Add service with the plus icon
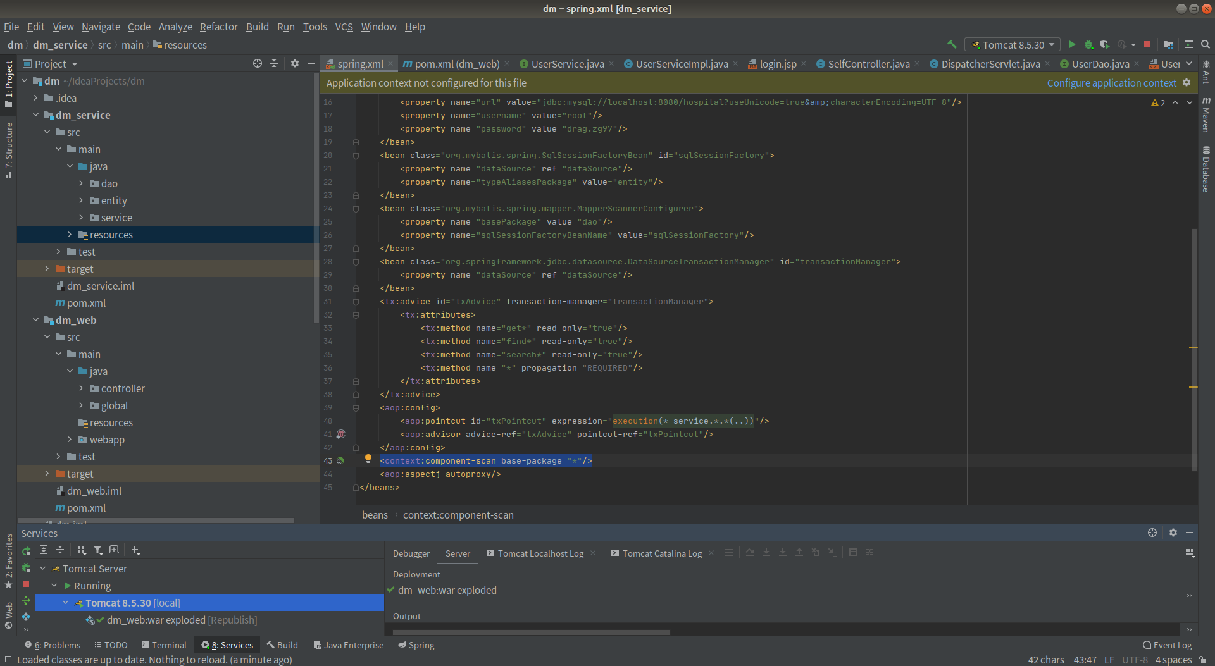1215x666 pixels. [135, 550]
